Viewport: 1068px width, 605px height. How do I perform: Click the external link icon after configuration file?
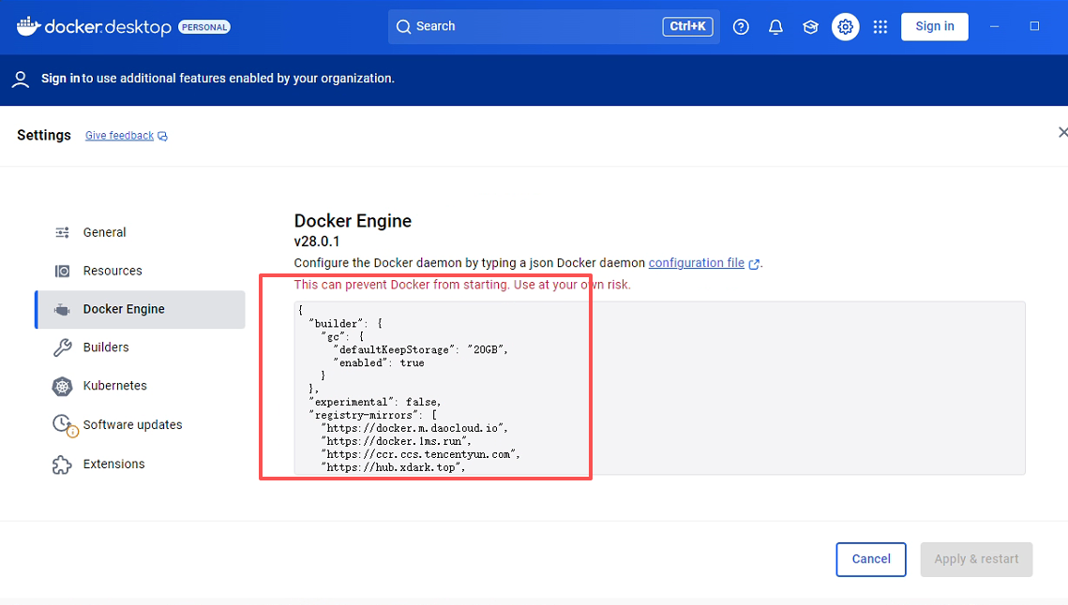754,264
